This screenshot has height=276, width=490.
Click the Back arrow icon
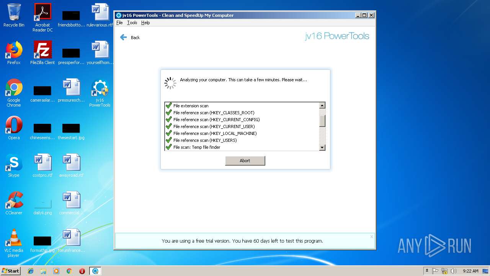tap(123, 37)
